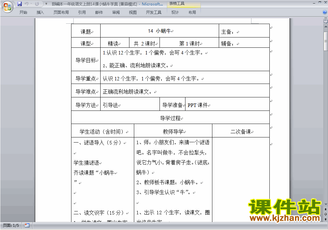This screenshot has height=230, width=328.
Task: Open the 引用 ribbon tab
Action: point(82,12)
